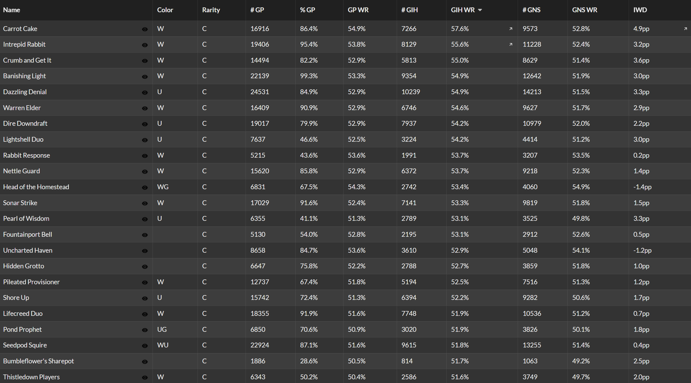Screen dimensions: 691x383
Task: Sort the table by Rarity column
Action: (211, 10)
